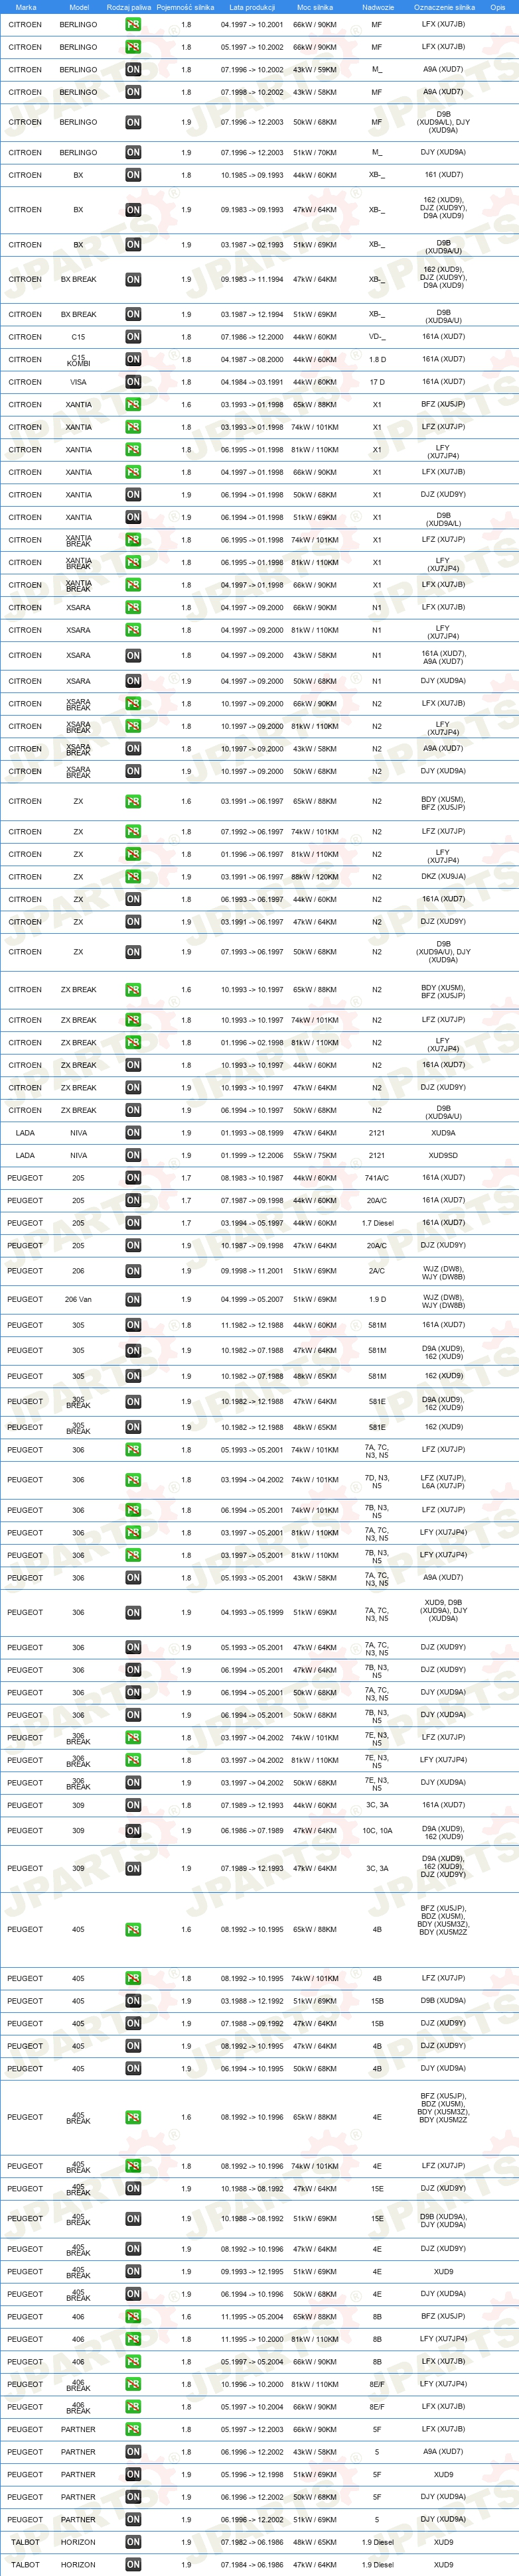Click the PB icon in Partner 05.1997 -> 12.2003 row
This screenshot has width=519, height=2576.
[x=133, y=2430]
